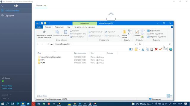This screenshot has width=190, height=106.
Task: Click Выделить все in the ribbon
Action: pos(153,31)
